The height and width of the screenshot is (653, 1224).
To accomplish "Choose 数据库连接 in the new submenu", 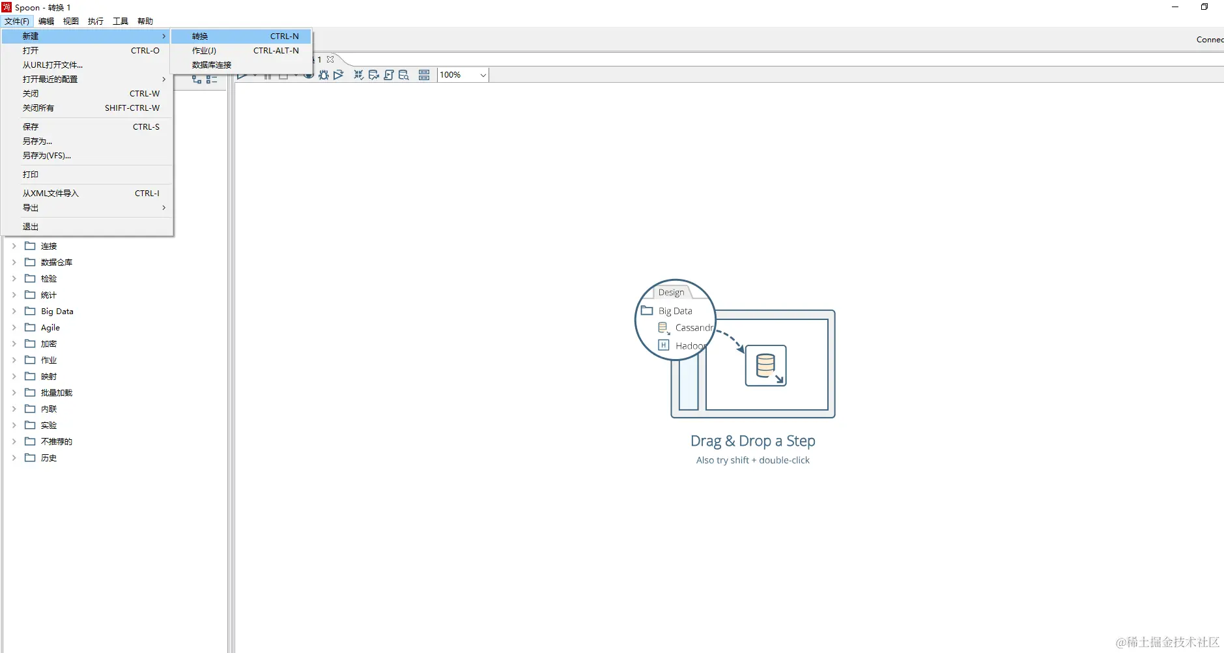I will pos(241,65).
